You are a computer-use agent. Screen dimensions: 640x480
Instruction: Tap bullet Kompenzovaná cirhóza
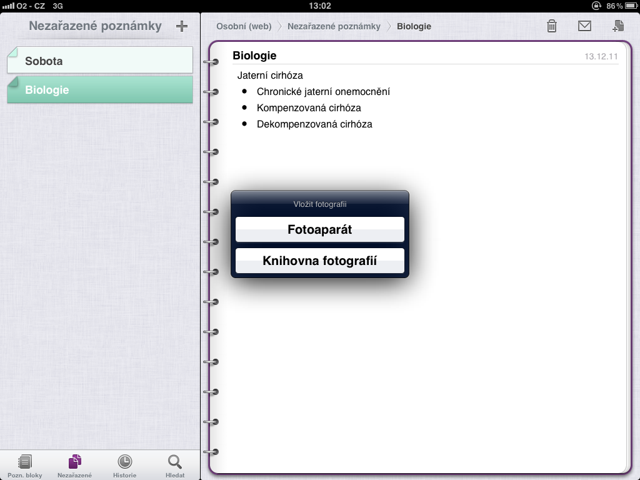point(309,108)
